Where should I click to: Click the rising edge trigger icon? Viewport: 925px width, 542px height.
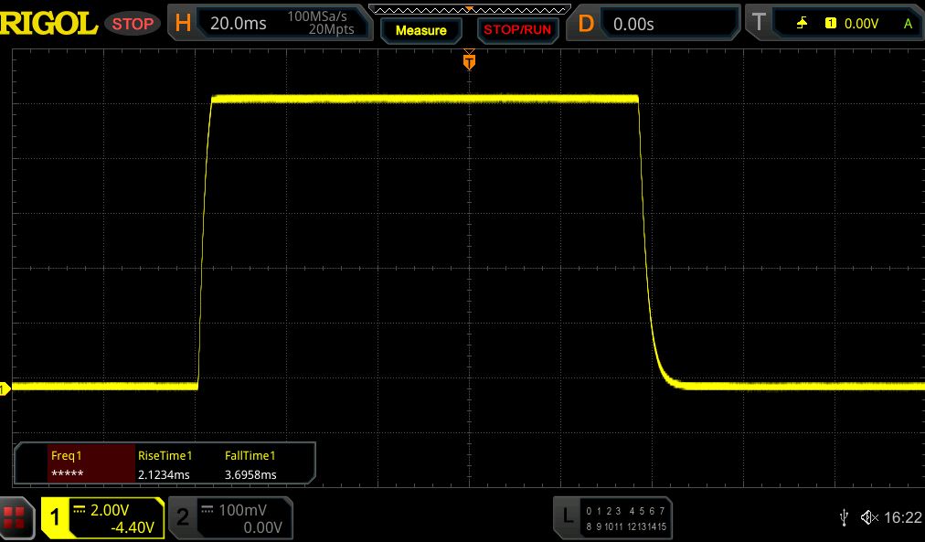[x=803, y=23]
